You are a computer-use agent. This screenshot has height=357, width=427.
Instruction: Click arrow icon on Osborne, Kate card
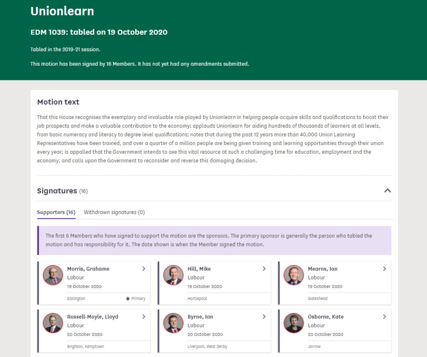coord(384,317)
